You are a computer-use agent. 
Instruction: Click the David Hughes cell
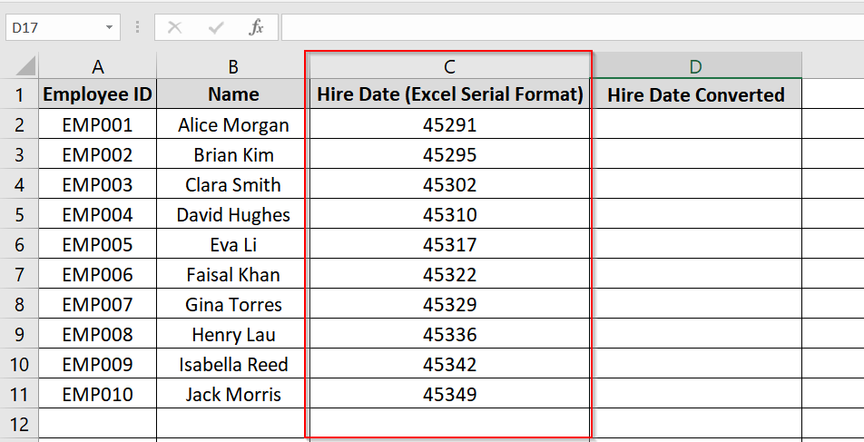tap(233, 214)
